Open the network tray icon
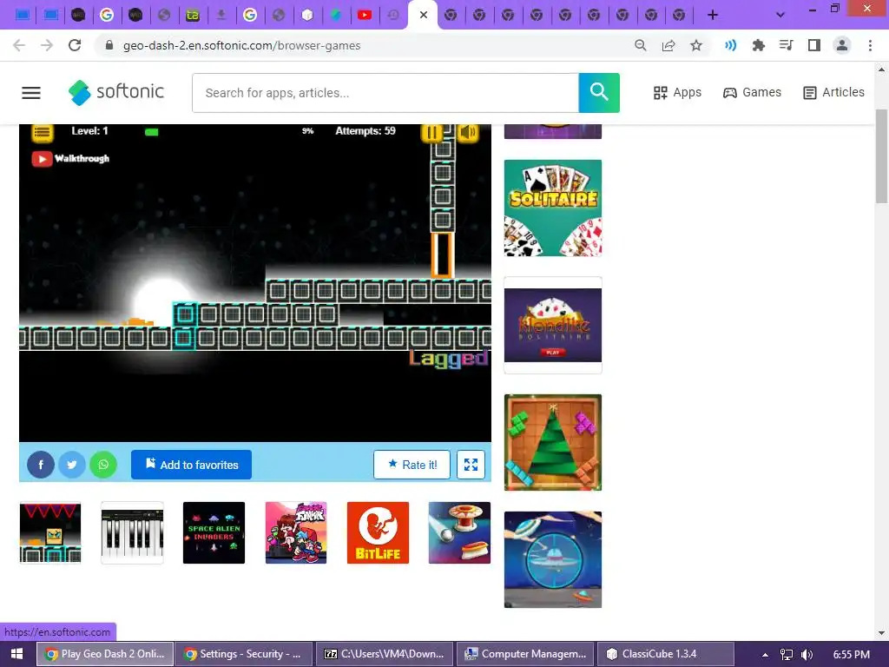 point(787,655)
